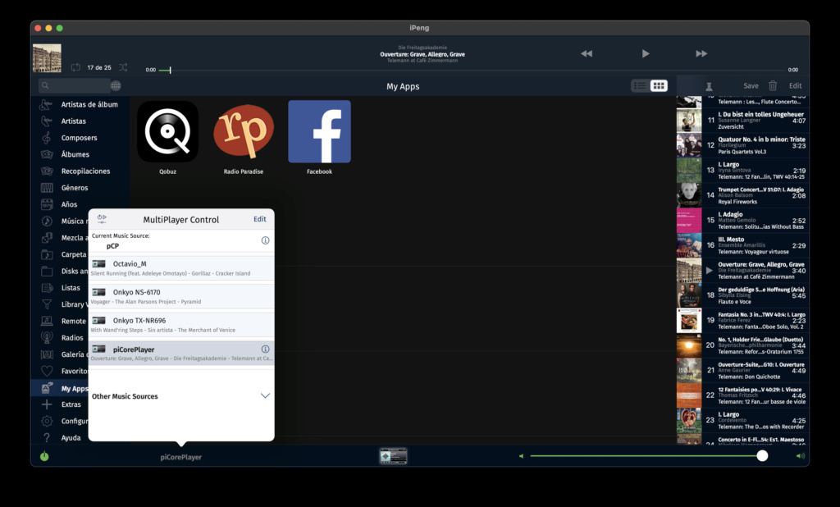Show info for piCorePlayer player
This screenshot has width=840, height=507.
coord(265,349)
